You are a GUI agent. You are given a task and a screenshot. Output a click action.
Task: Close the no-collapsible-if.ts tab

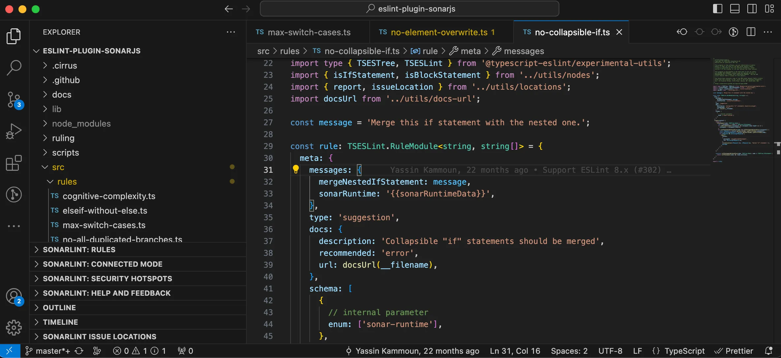[x=619, y=32]
